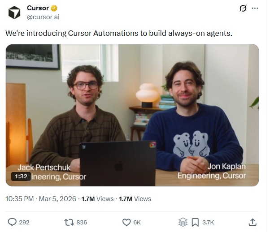Repost the tweet using the 836 retweet icon

69,222
